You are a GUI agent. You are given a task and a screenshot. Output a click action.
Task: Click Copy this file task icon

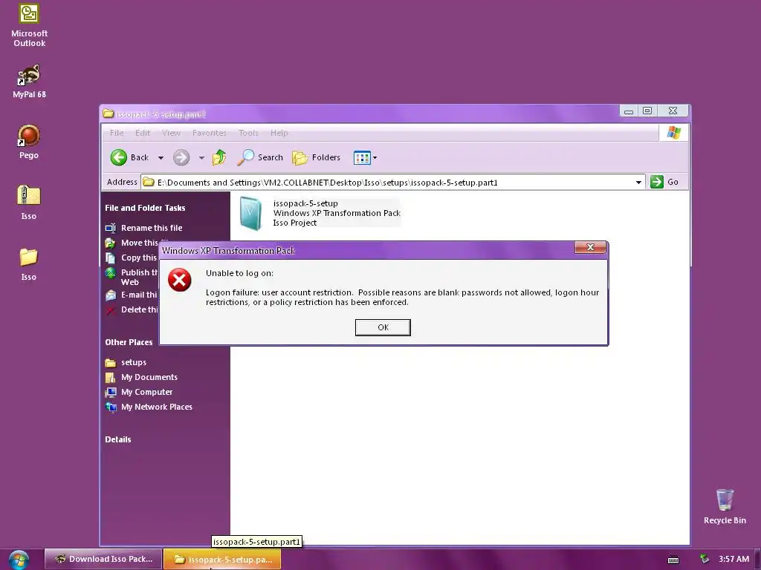click(111, 258)
